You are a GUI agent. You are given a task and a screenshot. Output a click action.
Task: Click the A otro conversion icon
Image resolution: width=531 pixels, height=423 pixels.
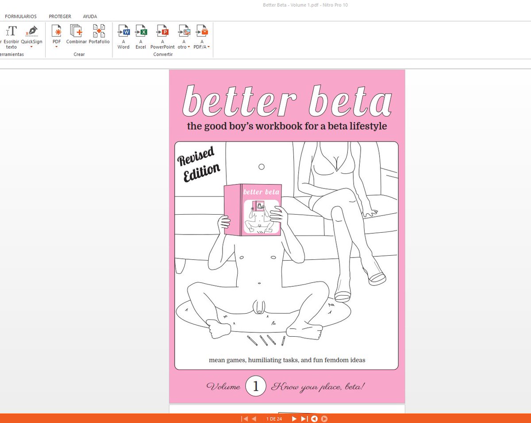coord(184,31)
